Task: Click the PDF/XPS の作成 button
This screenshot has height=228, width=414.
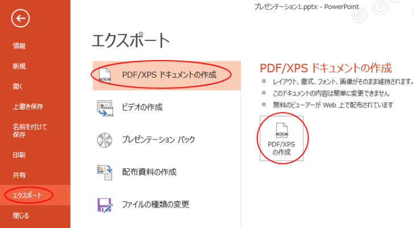Action: point(281,138)
